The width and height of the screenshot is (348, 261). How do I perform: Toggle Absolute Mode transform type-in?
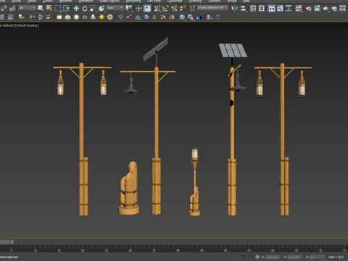[x=257, y=257]
